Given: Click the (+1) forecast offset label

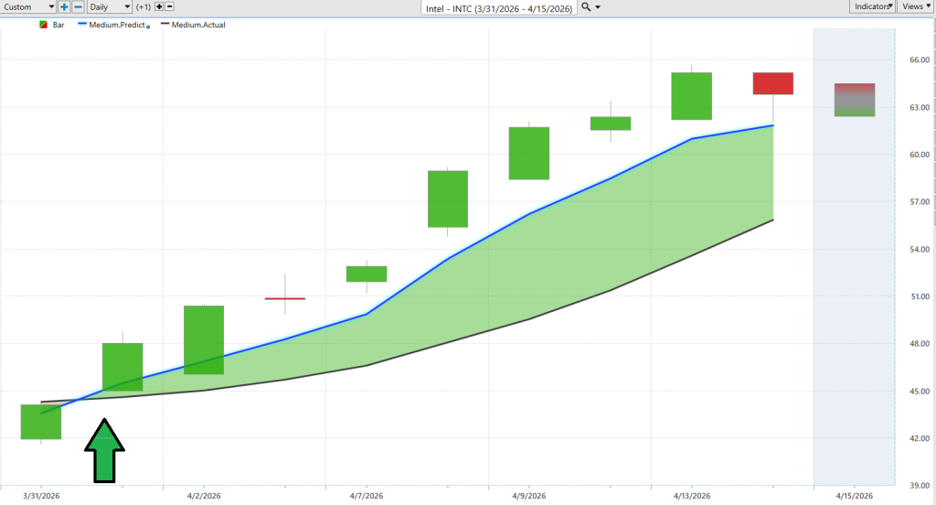Looking at the screenshot, I should (144, 7).
